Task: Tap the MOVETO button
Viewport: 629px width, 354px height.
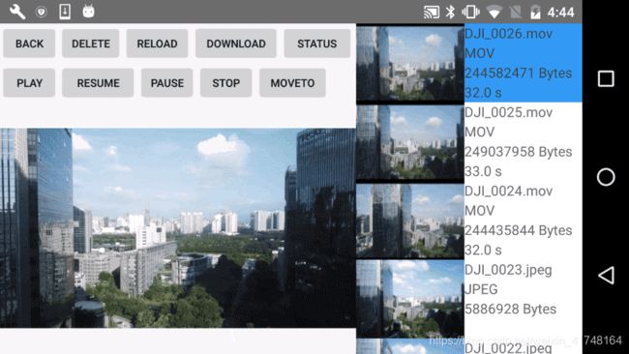Action: pos(292,83)
